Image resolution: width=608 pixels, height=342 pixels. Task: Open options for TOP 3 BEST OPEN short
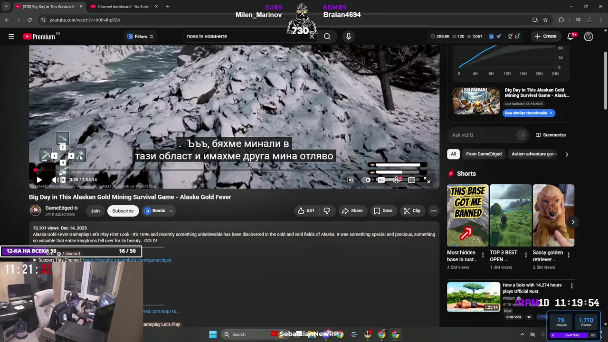tap(526, 255)
